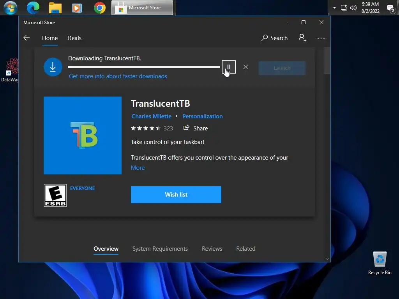Expand the hidden system tray icons arrow
The height and width of the screenshot is (299, 399).
334,8
